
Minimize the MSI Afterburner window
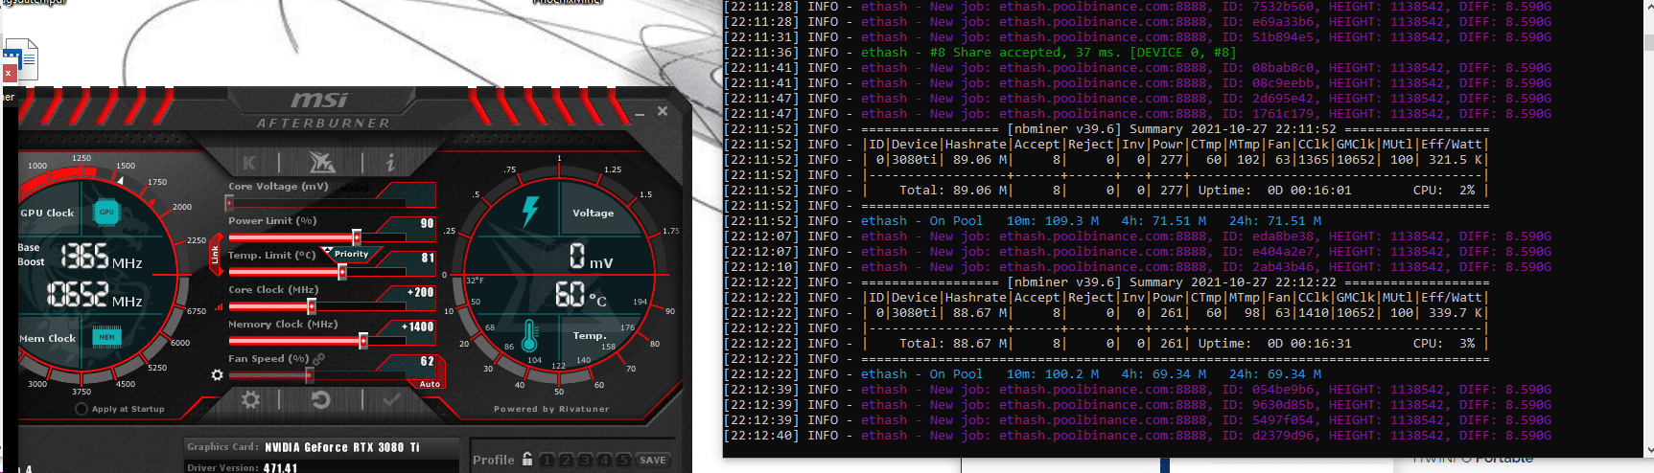tap(640, 114)
